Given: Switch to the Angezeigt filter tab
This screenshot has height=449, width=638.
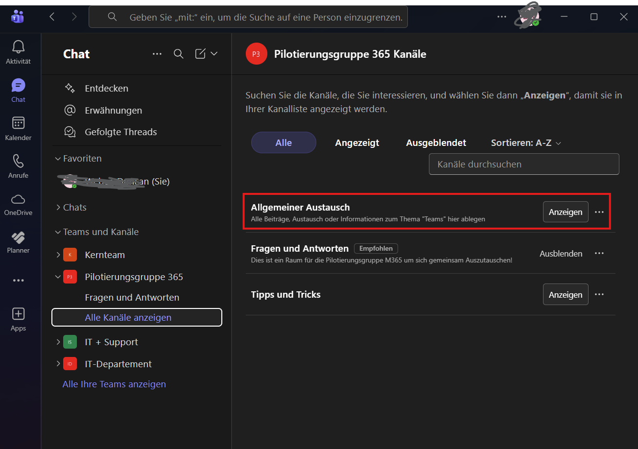Looking at the screenshot, I should click(357, 143).
